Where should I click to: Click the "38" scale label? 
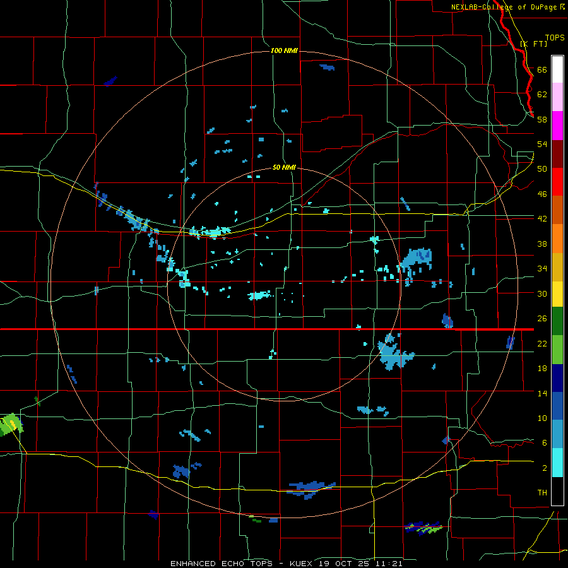[542, 244]
